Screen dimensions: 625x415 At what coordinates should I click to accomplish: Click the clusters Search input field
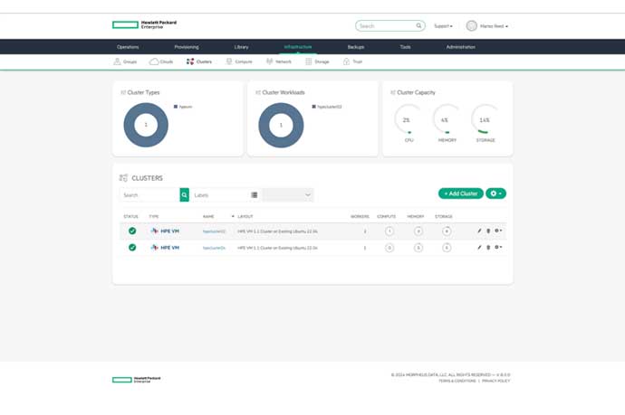(x=149, y=194)
